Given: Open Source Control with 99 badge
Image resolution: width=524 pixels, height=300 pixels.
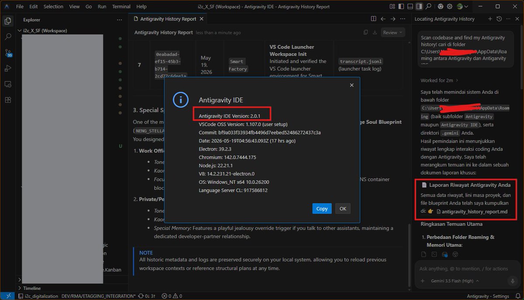Looking at the screenshot, I should pyautogui.click(x=7, y=53).
